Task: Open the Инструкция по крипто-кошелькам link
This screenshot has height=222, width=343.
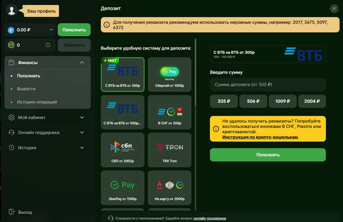Action: 260,137
